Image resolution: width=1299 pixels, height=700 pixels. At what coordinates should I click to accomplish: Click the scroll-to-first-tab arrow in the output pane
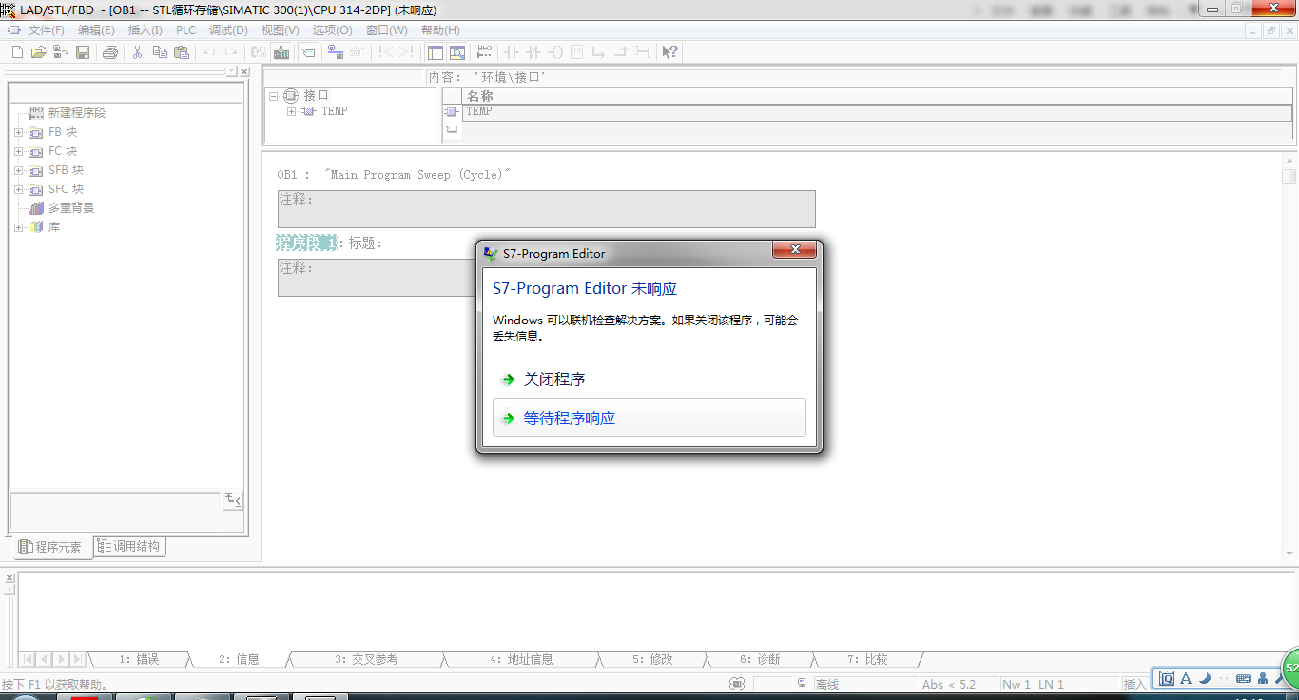click(29, 659)
